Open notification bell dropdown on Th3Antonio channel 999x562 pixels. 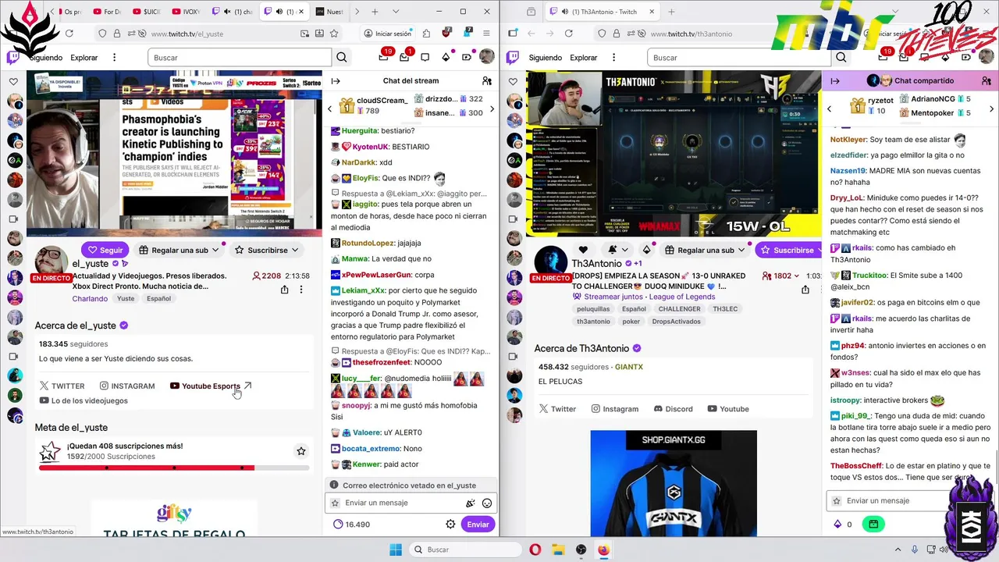coord(618,250)
